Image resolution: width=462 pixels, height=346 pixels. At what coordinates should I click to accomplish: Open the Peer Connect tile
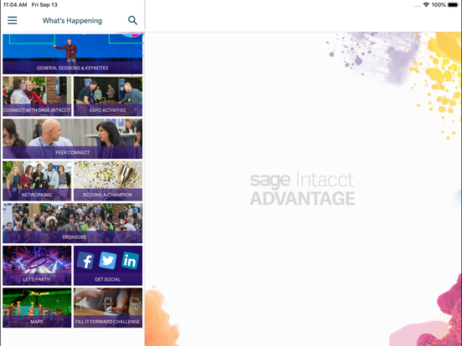coord(73,139)
